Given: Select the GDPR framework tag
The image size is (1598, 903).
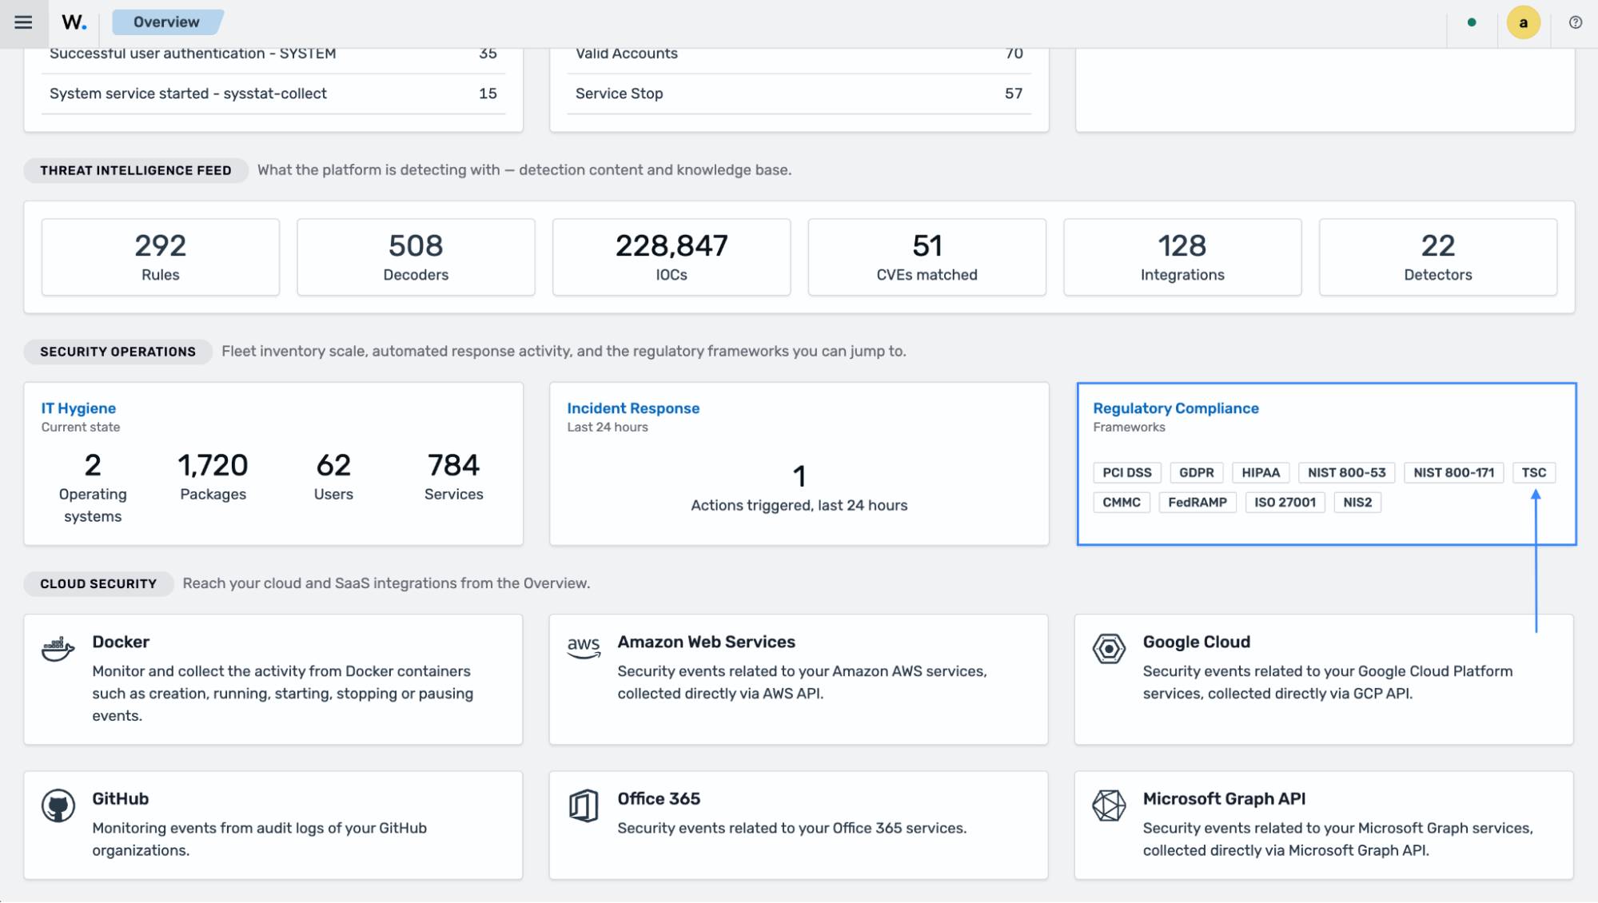Looking at the screenshot, I should pos(1197,472).
